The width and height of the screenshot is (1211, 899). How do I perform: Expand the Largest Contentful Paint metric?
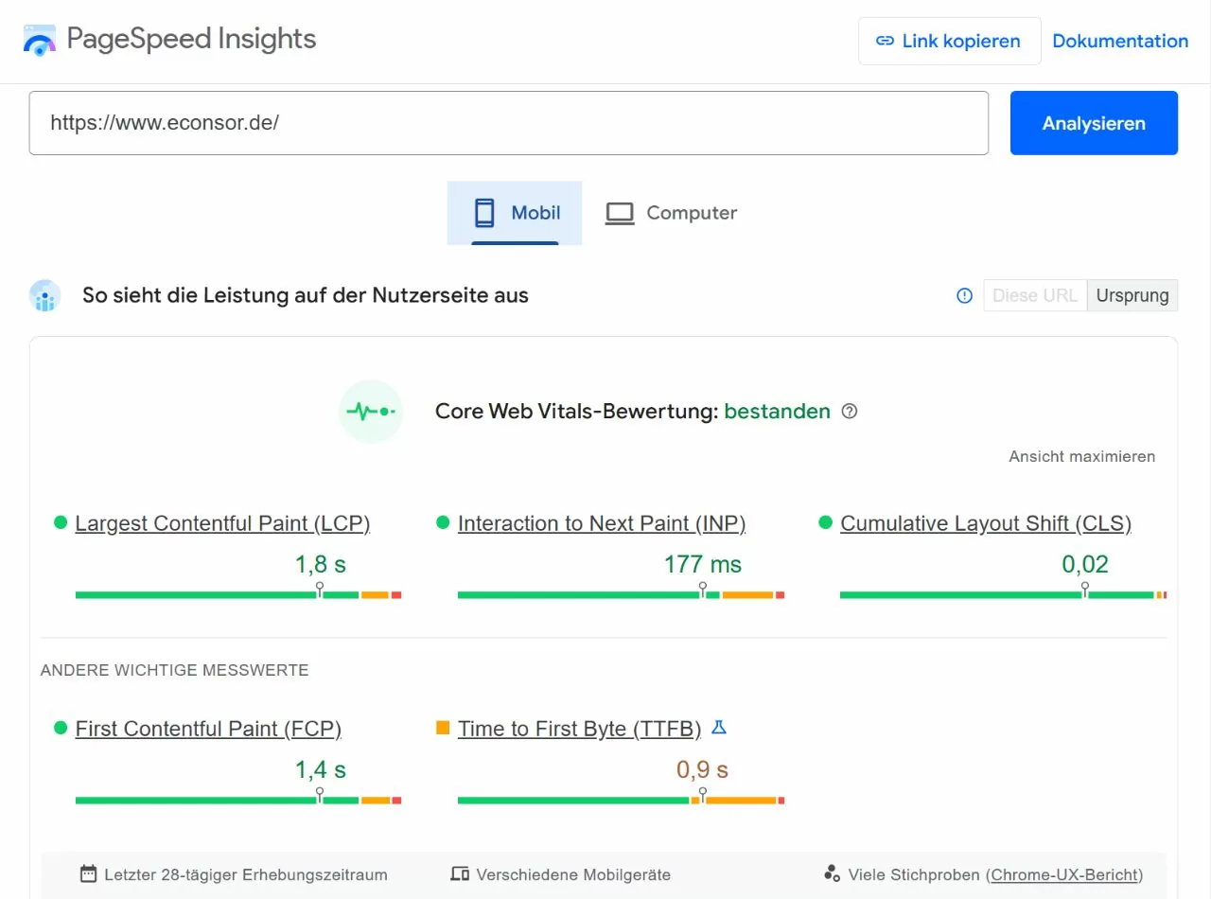(223, 522)
